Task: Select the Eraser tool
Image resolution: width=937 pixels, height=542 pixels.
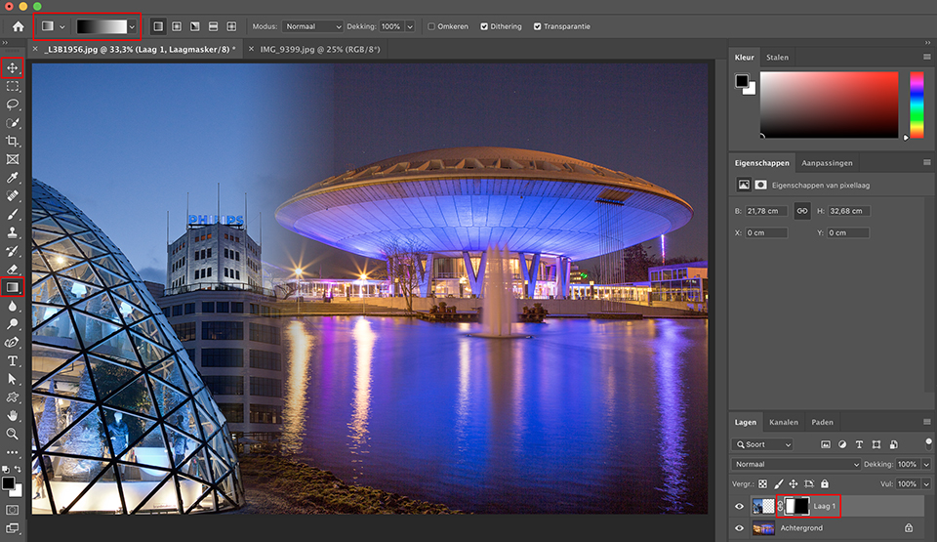Action: click(x=12, y=270)
